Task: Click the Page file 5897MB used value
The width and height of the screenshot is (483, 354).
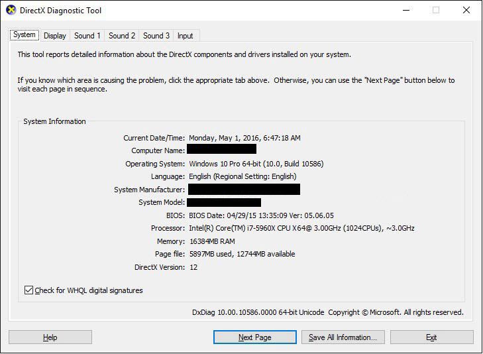Action: [242, 254]
